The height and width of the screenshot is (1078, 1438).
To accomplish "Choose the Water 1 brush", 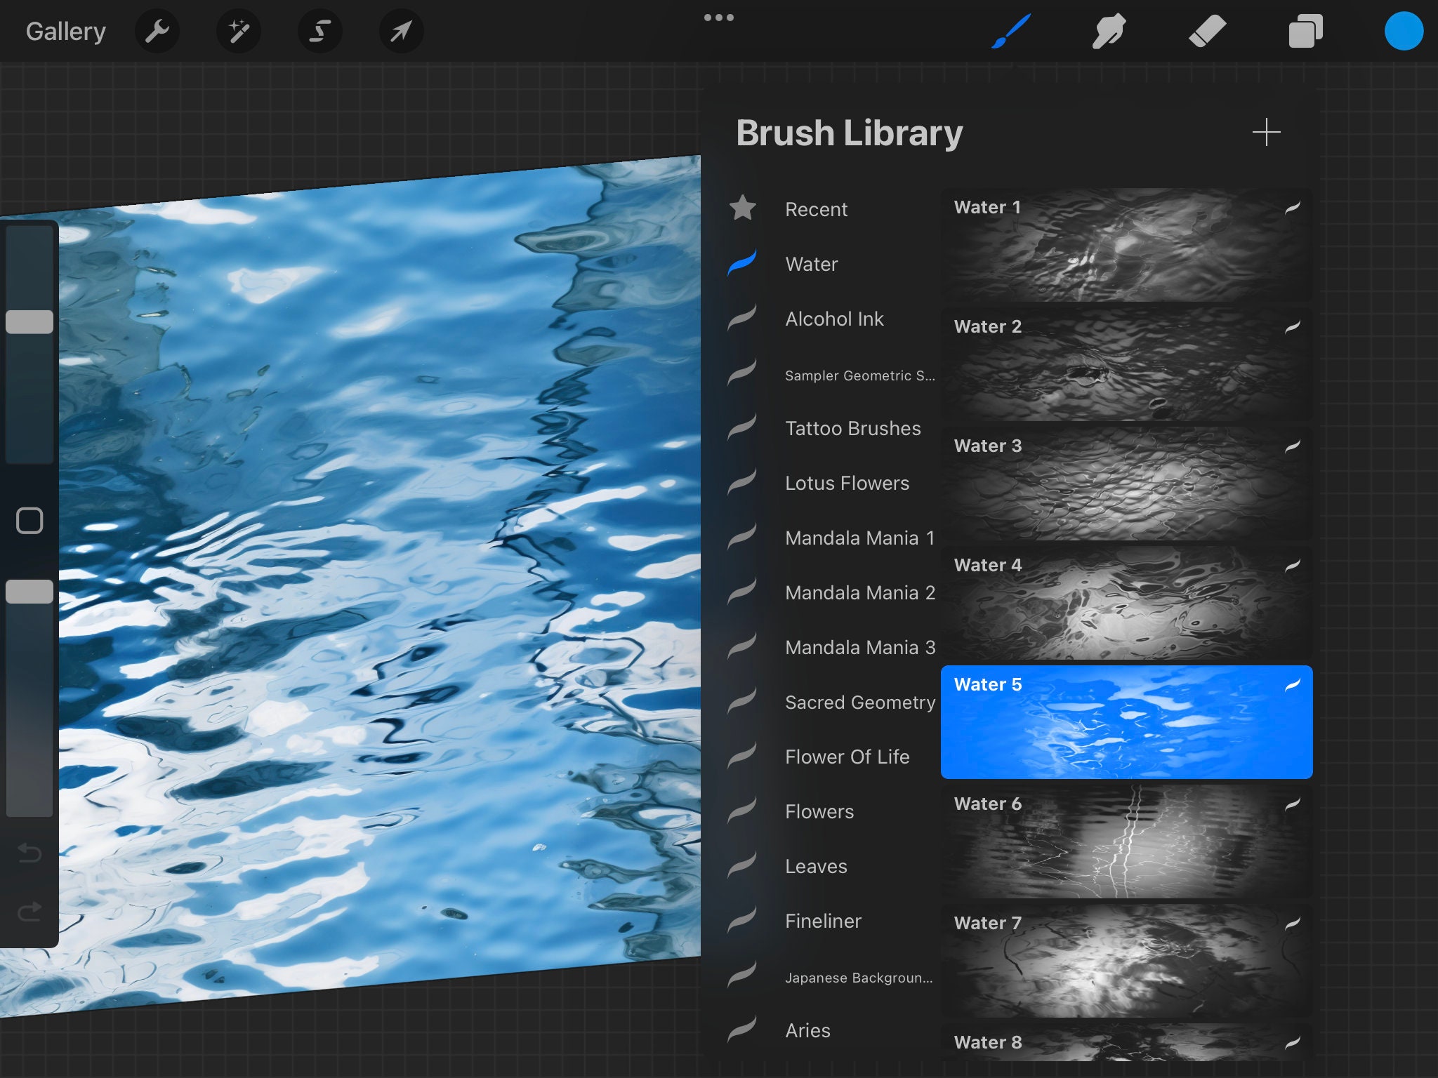I will 1126,245.
